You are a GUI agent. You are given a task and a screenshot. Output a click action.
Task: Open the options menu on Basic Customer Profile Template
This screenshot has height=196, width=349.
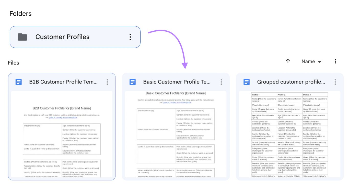pos(221,82)
